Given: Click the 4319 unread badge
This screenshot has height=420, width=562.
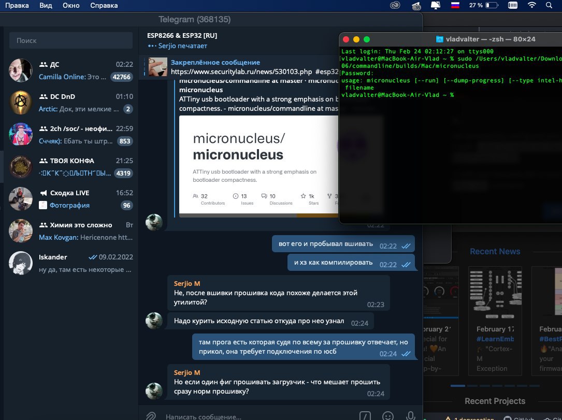Looking at the screenshot, I should (x=123, y=173).
